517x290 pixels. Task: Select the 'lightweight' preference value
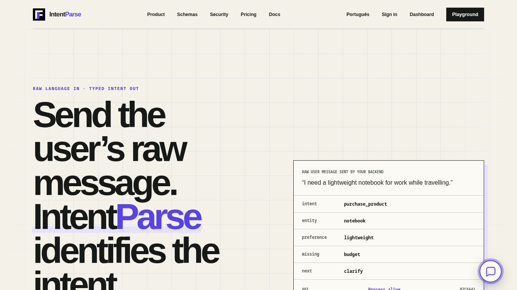click(359, 238)
